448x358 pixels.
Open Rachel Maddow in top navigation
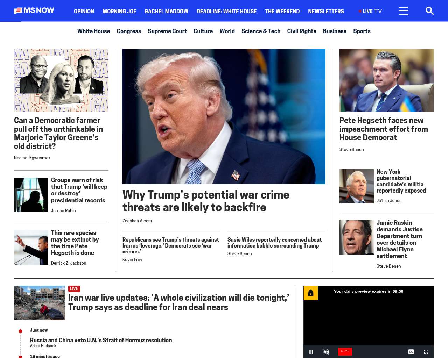pos(167,11)
